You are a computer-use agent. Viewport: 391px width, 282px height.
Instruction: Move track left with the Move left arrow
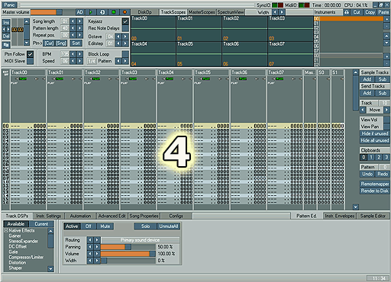363,110
